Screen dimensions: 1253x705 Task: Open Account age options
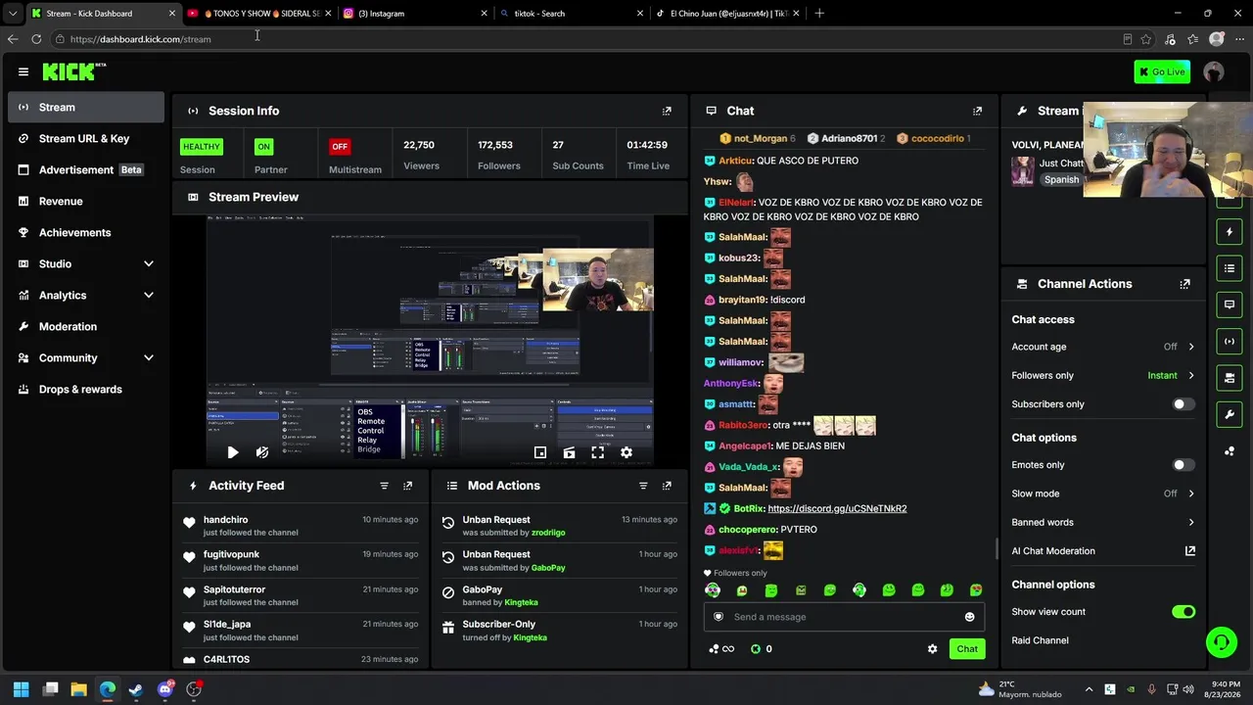1103,347
